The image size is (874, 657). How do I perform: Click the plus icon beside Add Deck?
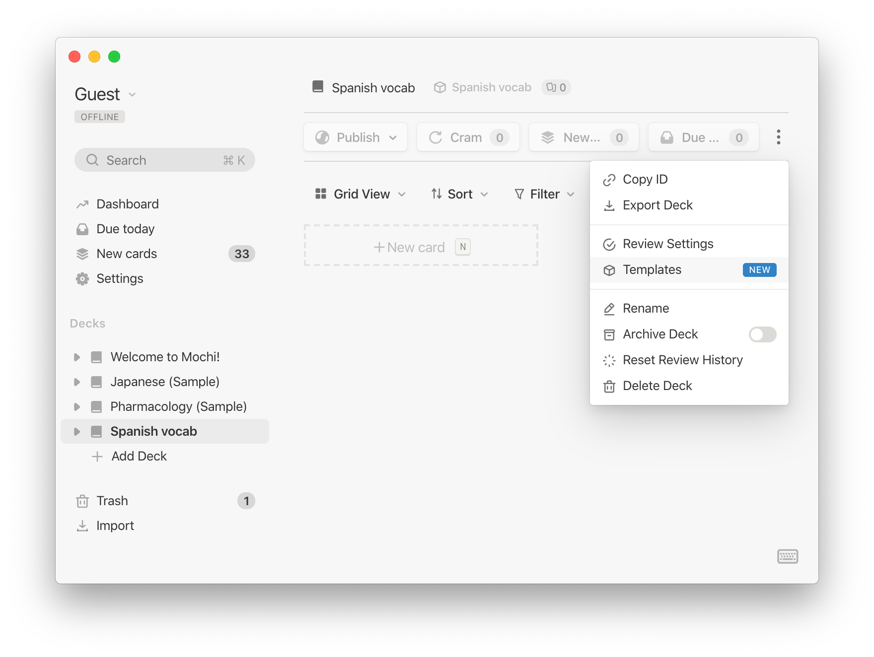click(x=97, y=456)
